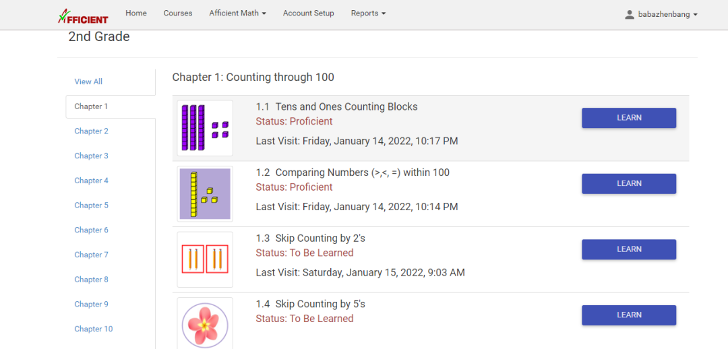Click LEARN for Skip Counting by 2's
728x349 pixels.
click(x=629, y=249)
